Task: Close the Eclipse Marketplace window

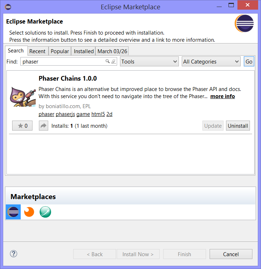Action: pos(247,5)
